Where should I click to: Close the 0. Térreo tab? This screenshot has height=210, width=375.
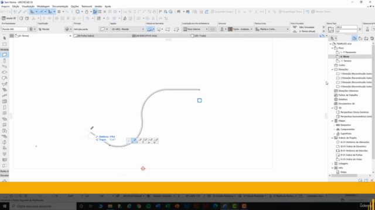tap(70, 36)
